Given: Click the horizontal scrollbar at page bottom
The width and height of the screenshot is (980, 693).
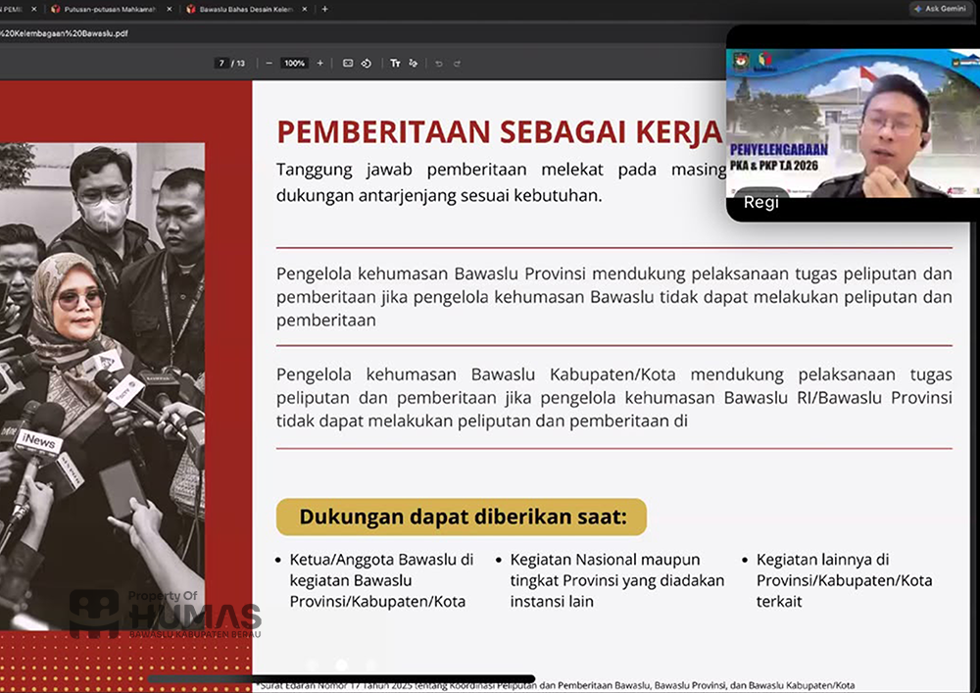Looking at the screenshot, I should click(341, 678).
